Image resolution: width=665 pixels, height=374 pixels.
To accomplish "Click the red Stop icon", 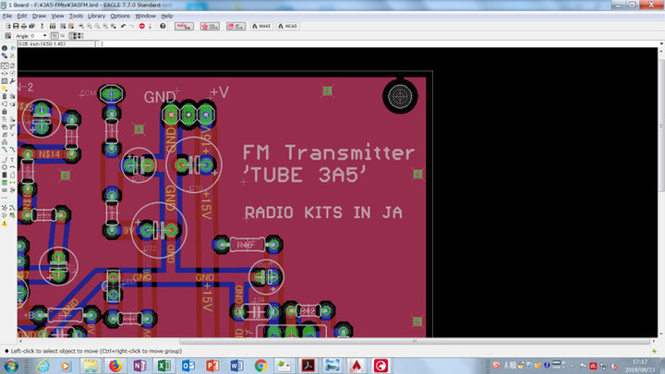I will point(142,26).
